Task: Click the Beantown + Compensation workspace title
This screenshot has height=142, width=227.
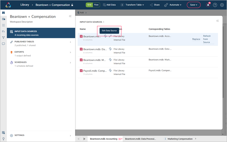Action: pyautogui.click(x=33, y=16)
